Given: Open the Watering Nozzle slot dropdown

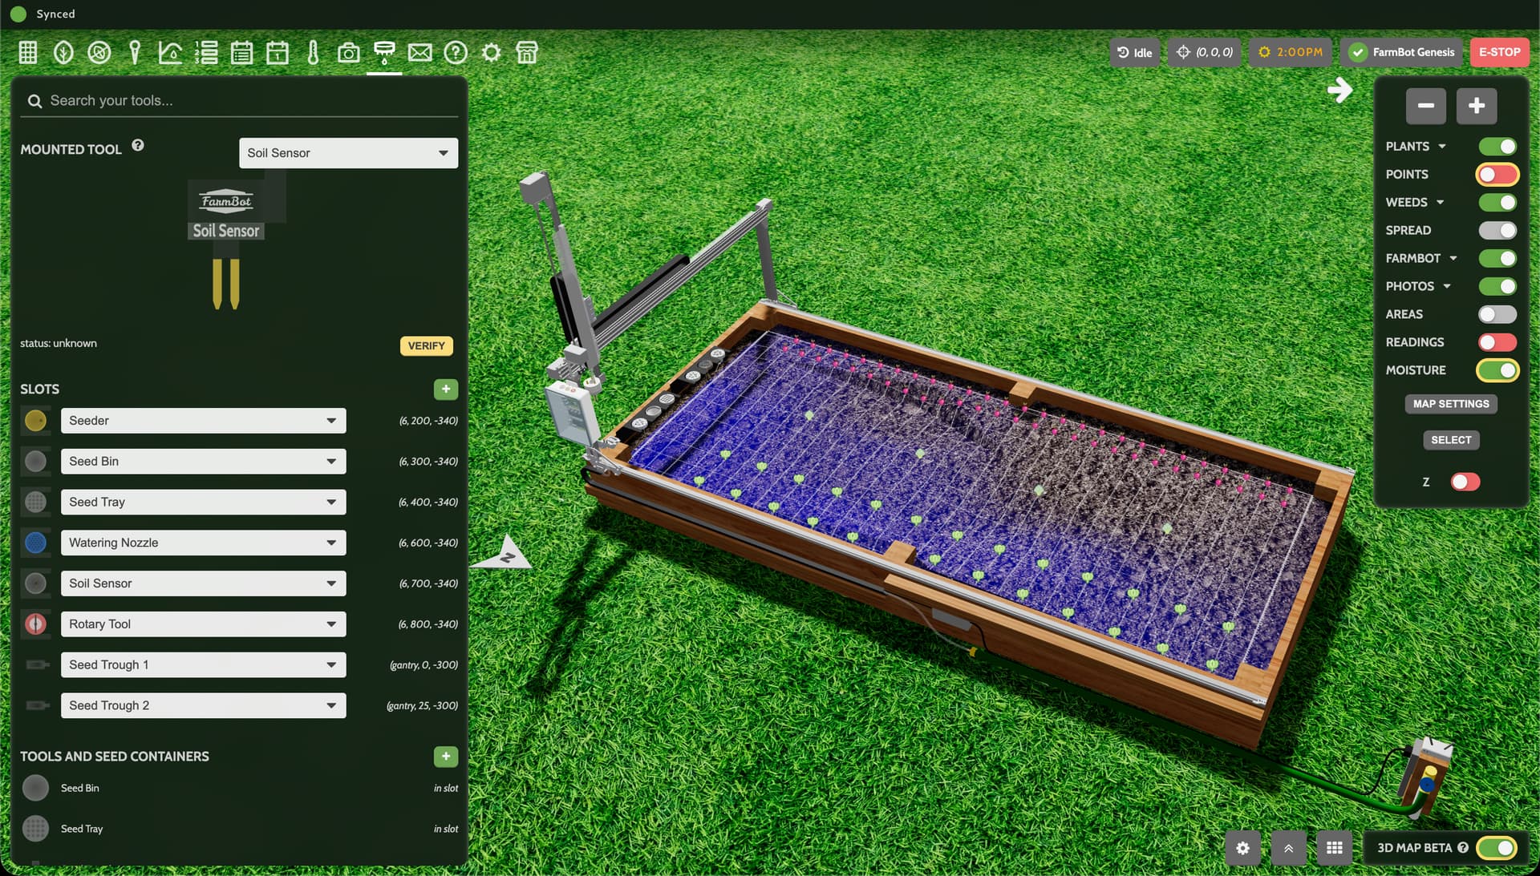Looking at the screenshot, I should point(203,543).
